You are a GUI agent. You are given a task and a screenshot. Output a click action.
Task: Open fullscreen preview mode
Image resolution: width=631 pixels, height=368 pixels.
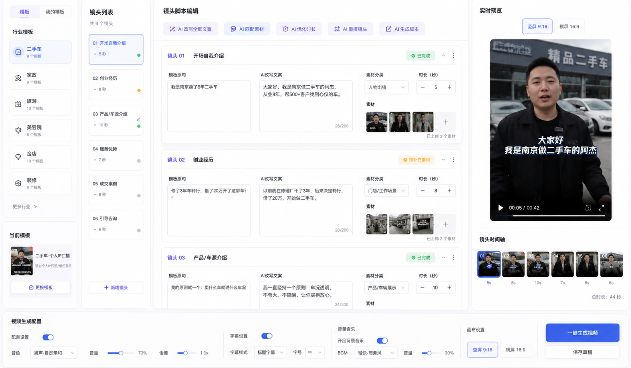(x=601, y=208)
